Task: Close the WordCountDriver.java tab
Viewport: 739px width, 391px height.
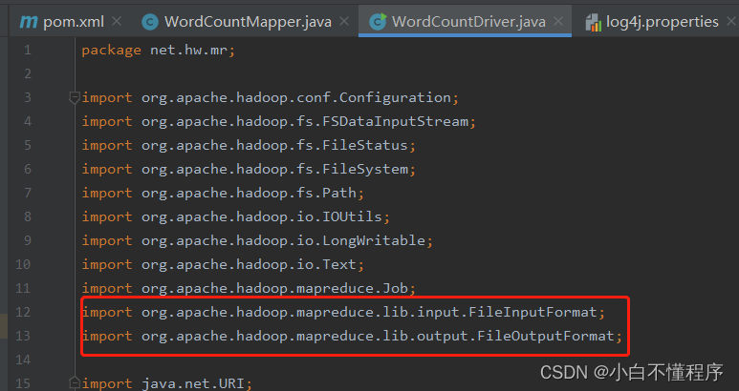Action: 558,21
